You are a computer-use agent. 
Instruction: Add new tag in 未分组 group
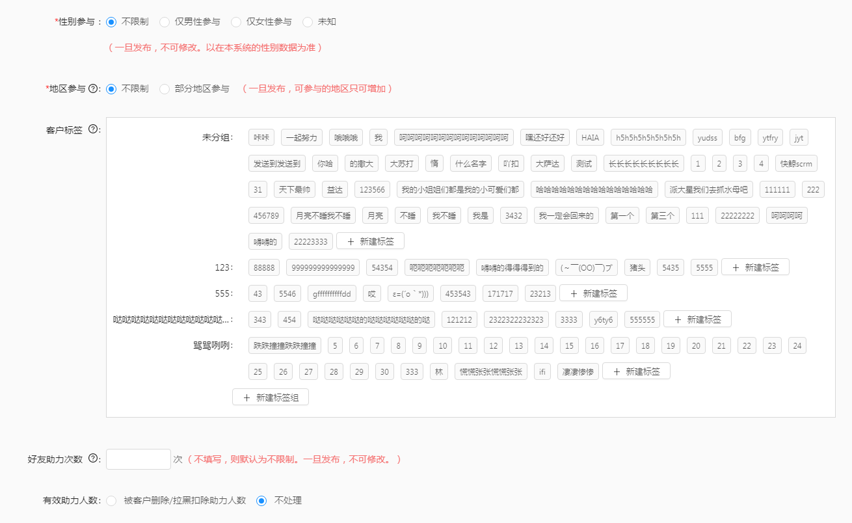[x=370, y=241]
